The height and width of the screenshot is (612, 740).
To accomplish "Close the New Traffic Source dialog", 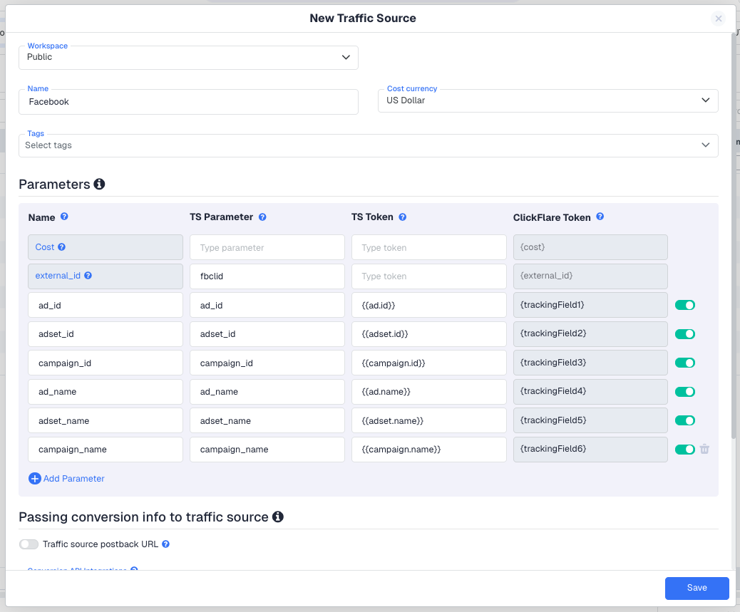I will coord(718,19).
